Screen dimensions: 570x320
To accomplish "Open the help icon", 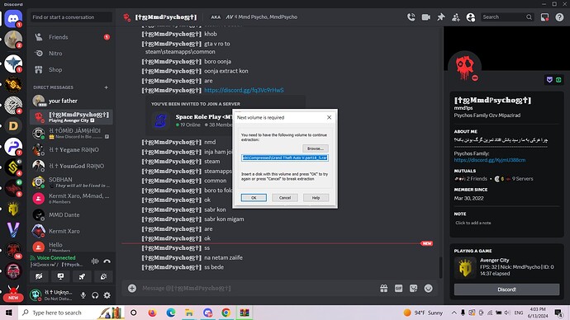I will 559,17.
